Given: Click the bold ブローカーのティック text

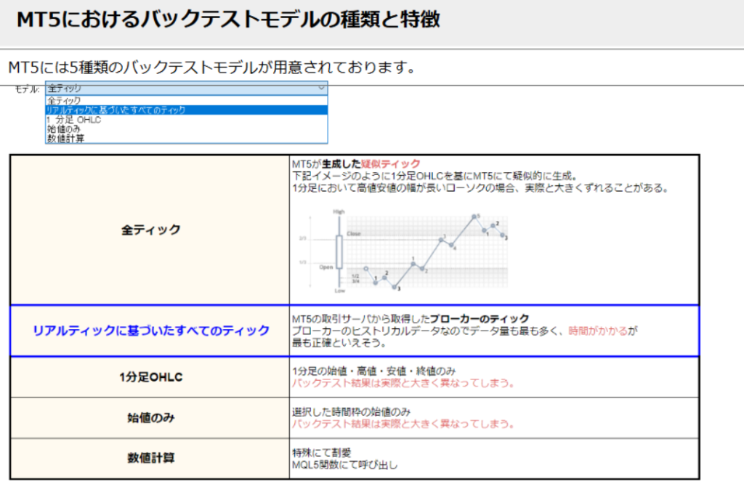Looking at the screenshot, I should (x=480, y=319).
